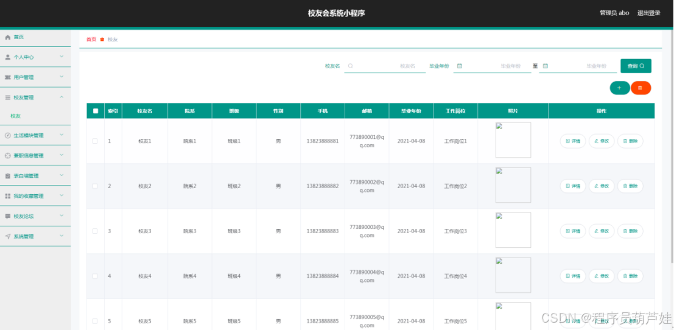Focus the start 毕业年份 date field

pos(492,66)
